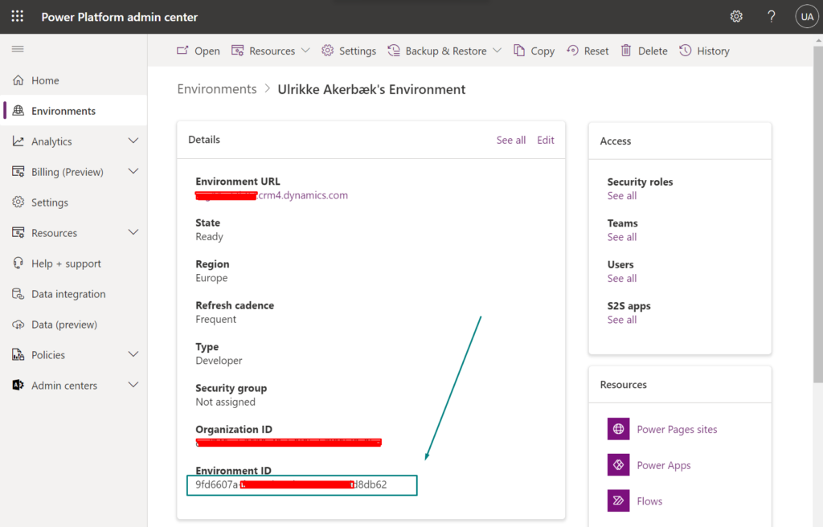Screen dimensions: 823x527
Task: Click the Data (preview) cloud icon
Action: (18, 325)
